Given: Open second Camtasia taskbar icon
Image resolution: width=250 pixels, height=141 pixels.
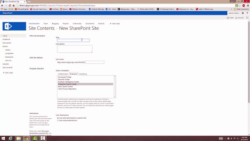Looking at the screenshot, I should pos(43,138).
